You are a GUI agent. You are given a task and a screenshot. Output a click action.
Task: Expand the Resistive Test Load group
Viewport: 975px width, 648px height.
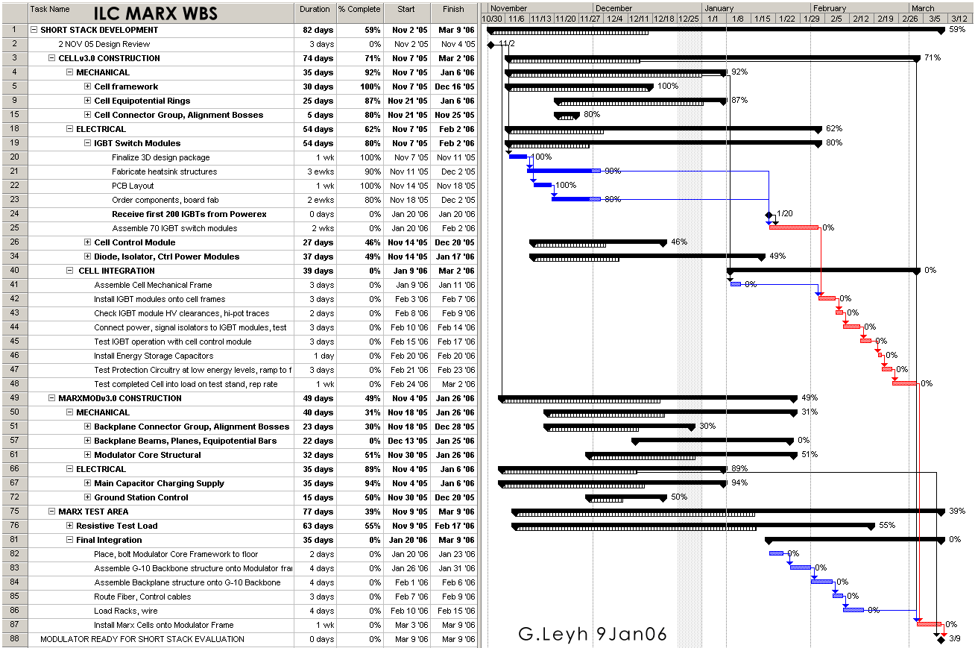(70, 526)
